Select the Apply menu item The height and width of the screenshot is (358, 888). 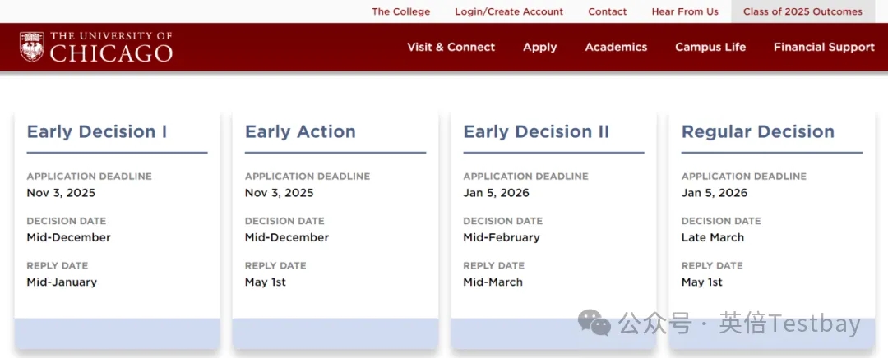(539, 47)
